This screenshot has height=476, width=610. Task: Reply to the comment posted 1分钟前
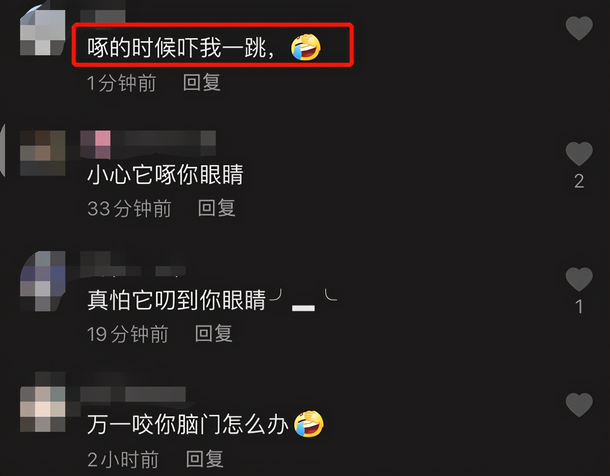202,83
